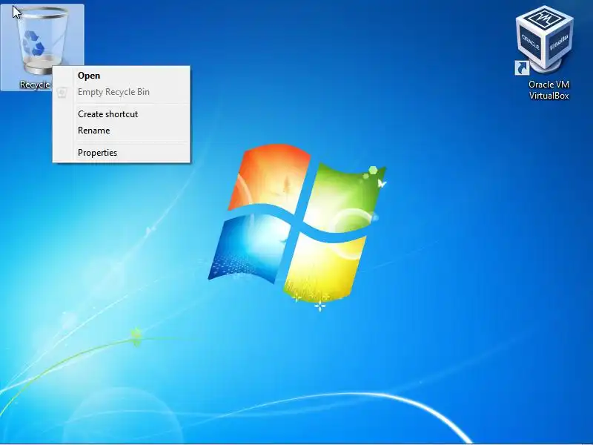Choose Open from the context menu
593x445 pixels.
pos(121,76)
